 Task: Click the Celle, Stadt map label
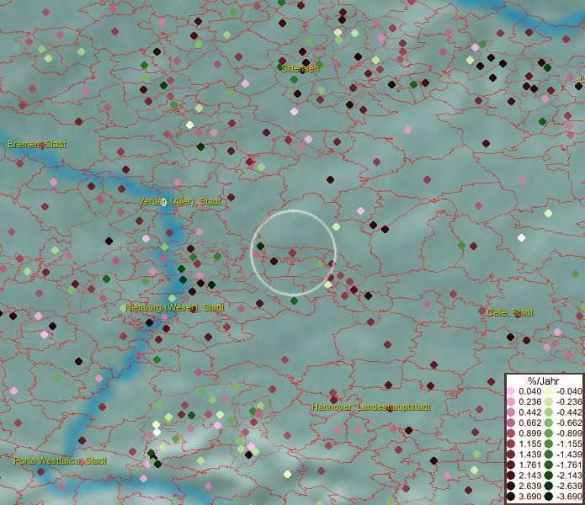pos(509,312)
